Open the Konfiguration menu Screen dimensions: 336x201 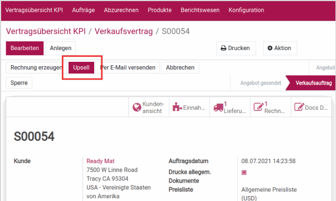pyautogui.click(x=246, y=10)
